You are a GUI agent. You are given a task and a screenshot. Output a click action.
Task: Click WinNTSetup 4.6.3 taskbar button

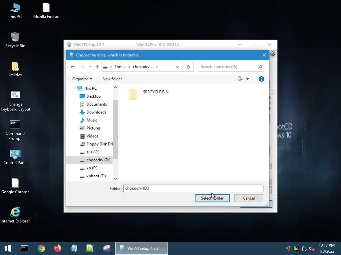point(141,248)
